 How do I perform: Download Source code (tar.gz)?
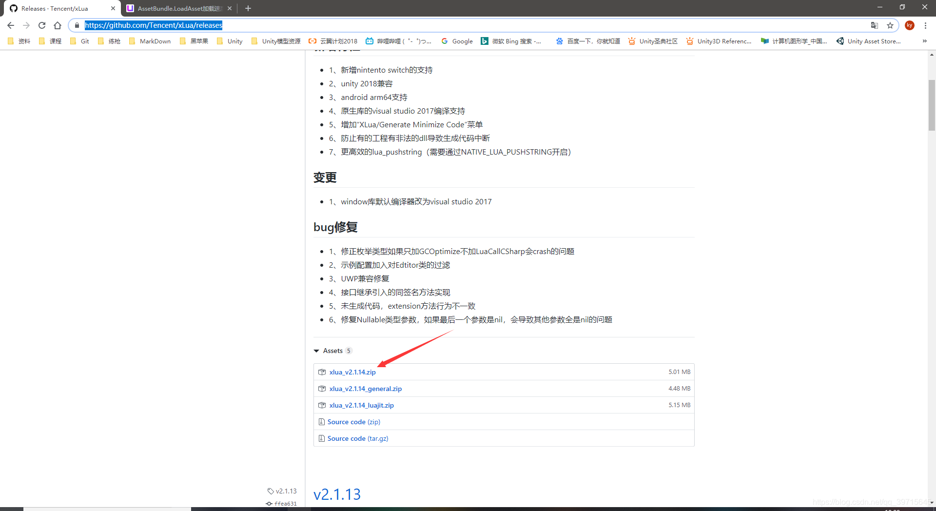[x=358, y=438]
